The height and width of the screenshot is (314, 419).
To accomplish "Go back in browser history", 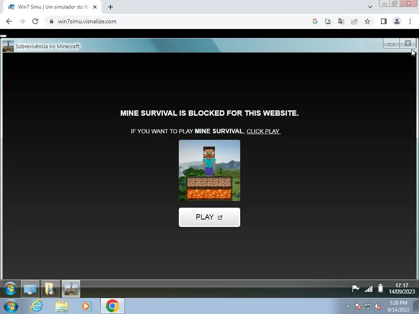I will pyautogui.click(x=9, y=21).
